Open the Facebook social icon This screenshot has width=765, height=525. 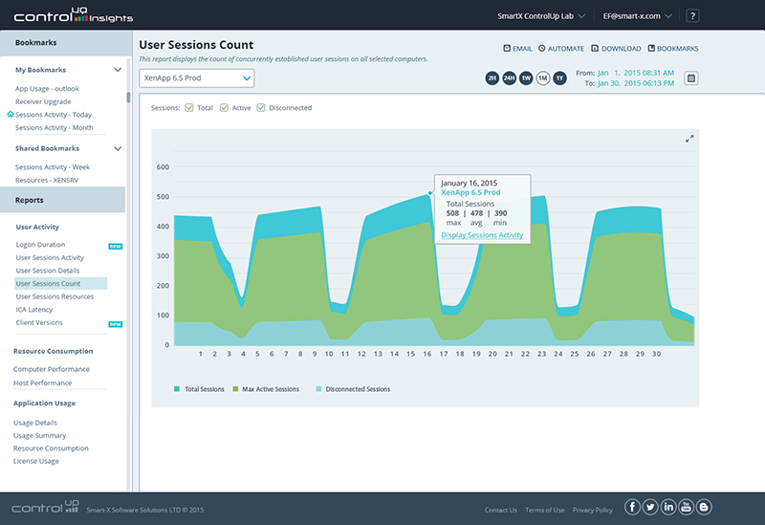coord(632,507)
